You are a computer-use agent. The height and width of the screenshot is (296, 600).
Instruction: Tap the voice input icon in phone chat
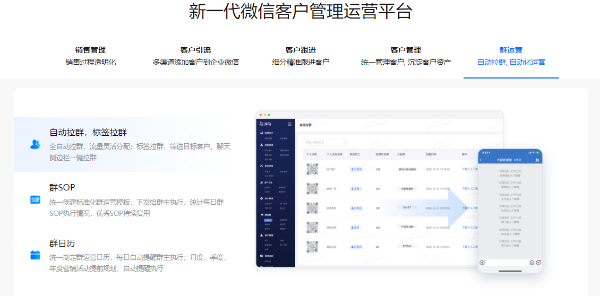482,263
